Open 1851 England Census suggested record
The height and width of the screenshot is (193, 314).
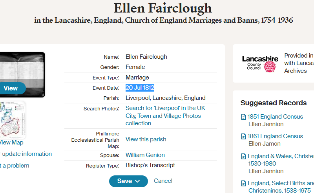[x=275, y=117]
